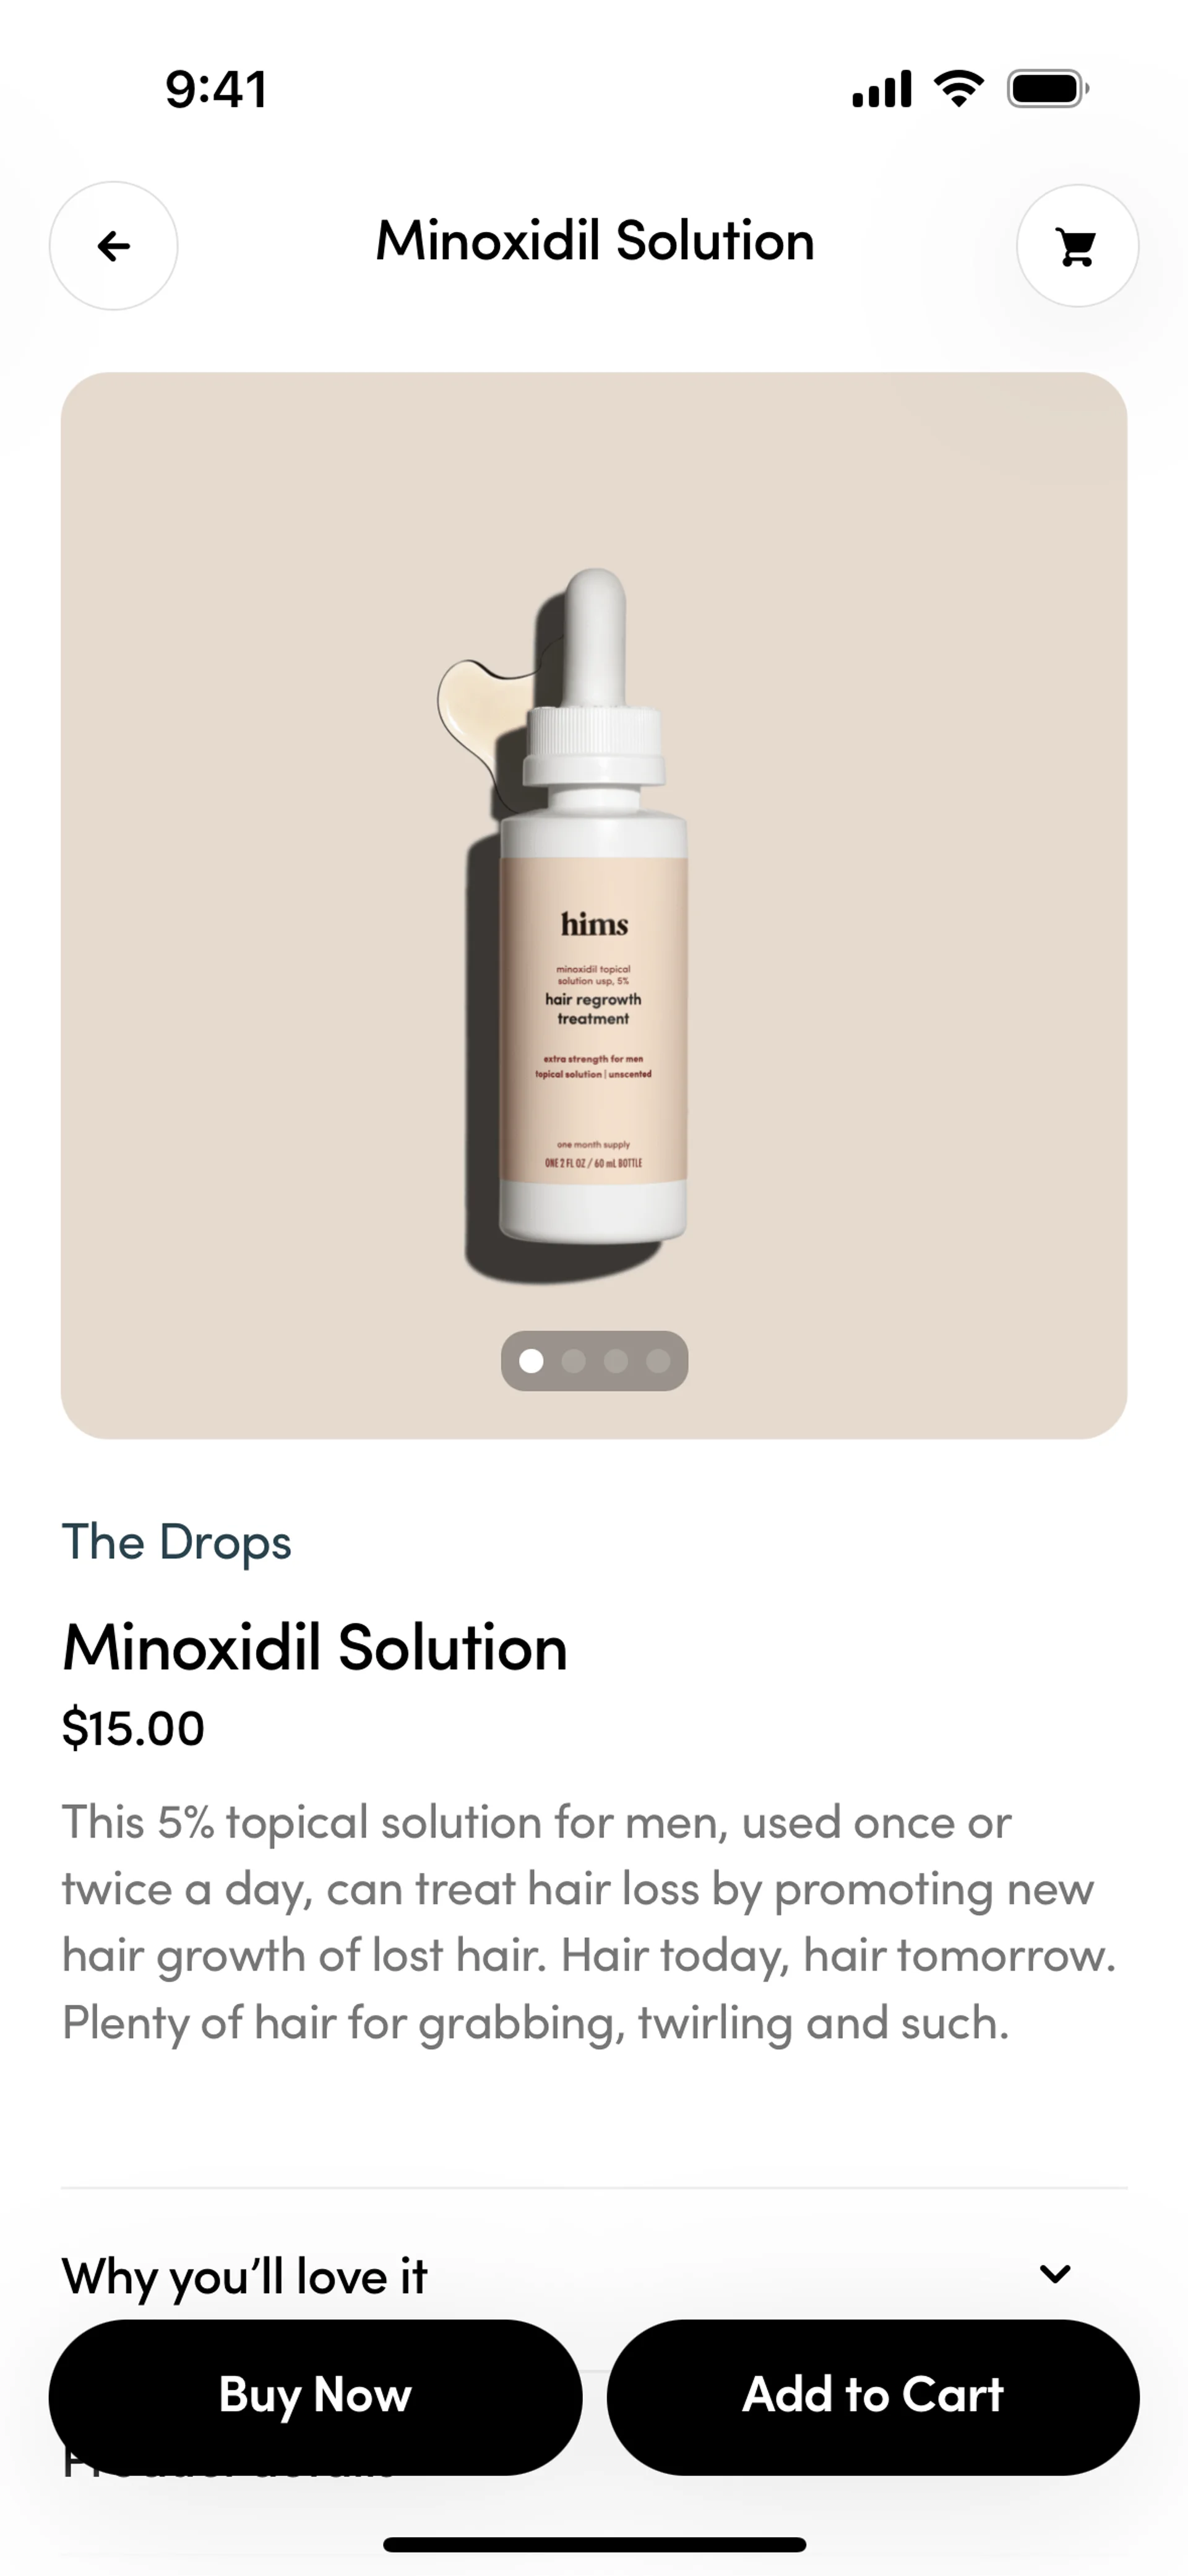Select the third image carousel dot
1188x2576 pixels.
coord(616,1361)
